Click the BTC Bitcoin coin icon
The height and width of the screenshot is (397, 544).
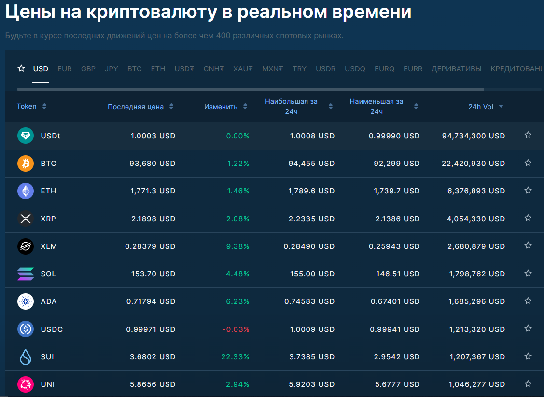click(x=25, y=164)
